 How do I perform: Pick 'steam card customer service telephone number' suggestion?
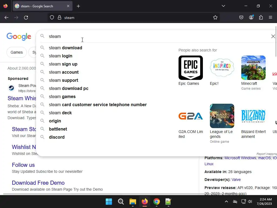[x=98, y=105]
